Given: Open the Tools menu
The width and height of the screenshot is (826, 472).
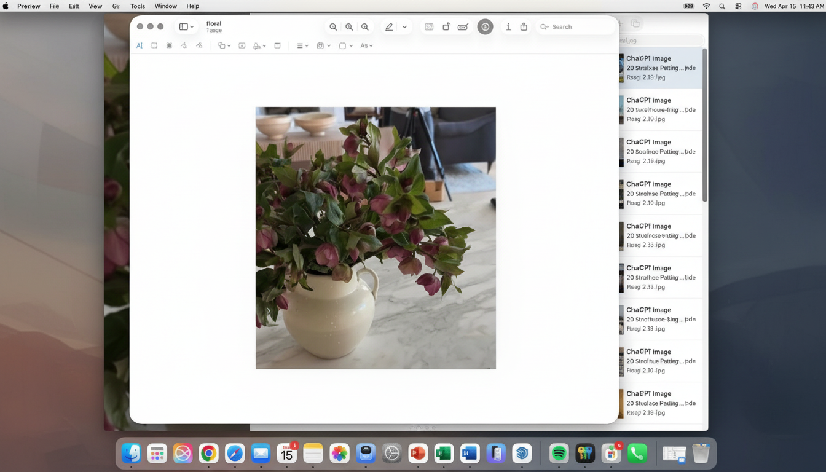Looking at the screenshot, I should [x=137, y=6].
